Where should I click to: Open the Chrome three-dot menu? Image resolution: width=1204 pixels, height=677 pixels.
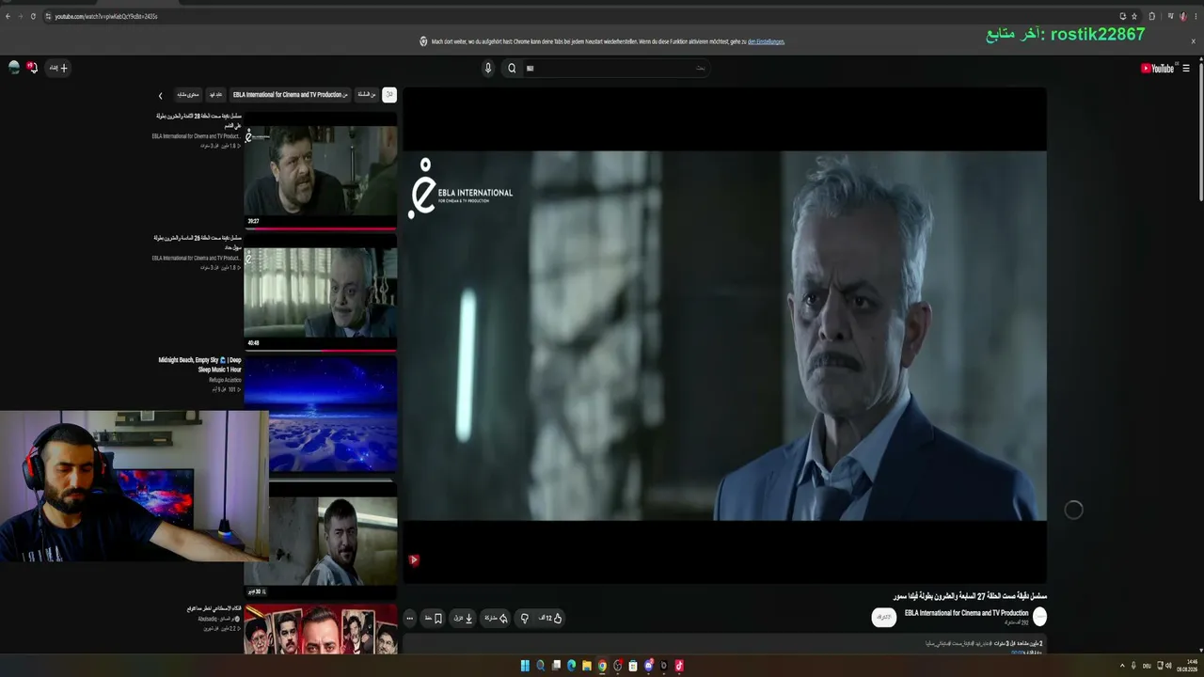(1196, 16)
